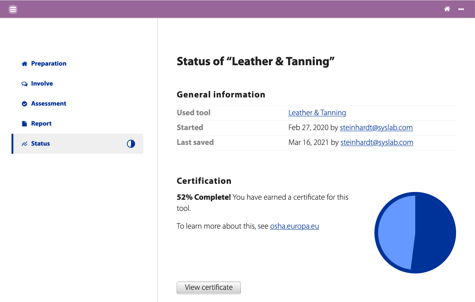Click the email link in the Last saved row

click(377, 142)
